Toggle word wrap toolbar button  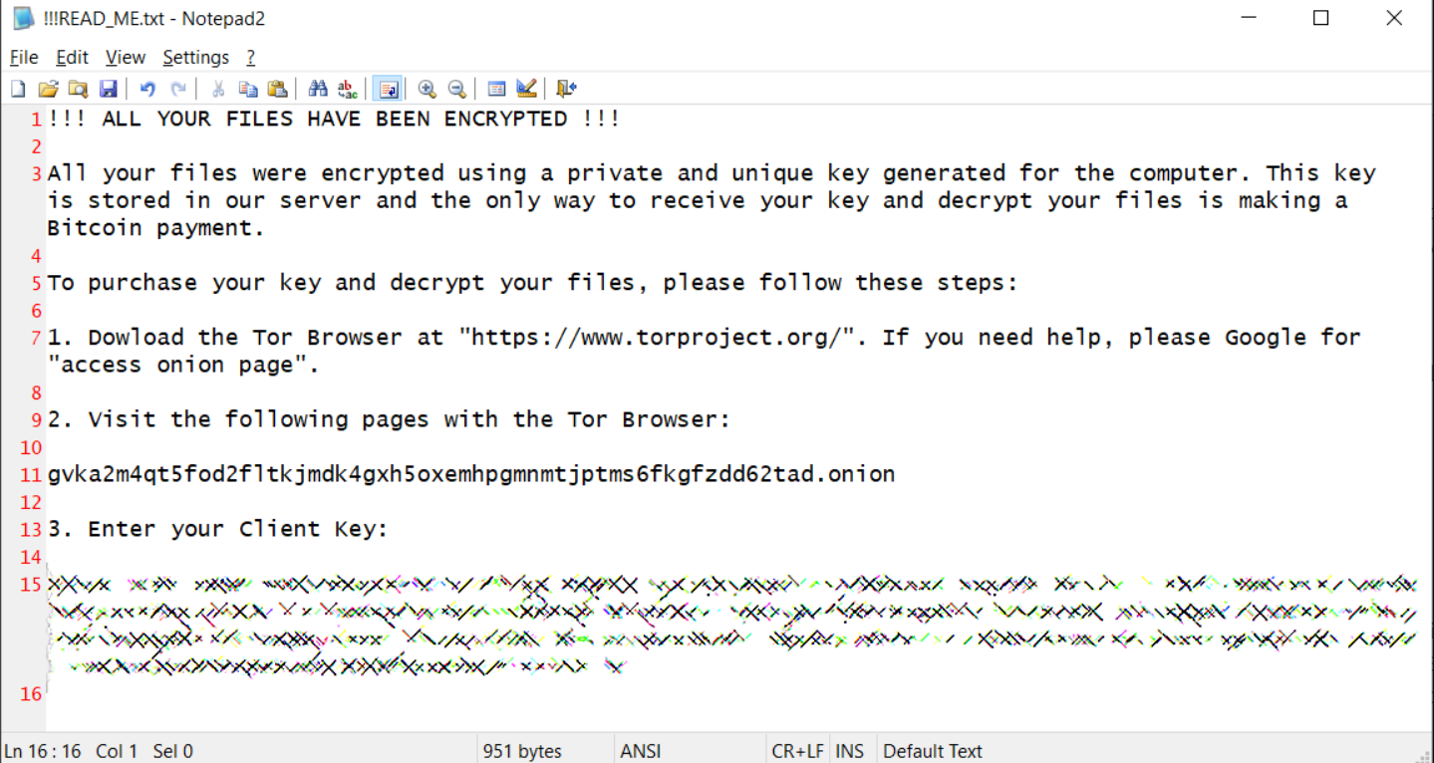click(388, 90)
